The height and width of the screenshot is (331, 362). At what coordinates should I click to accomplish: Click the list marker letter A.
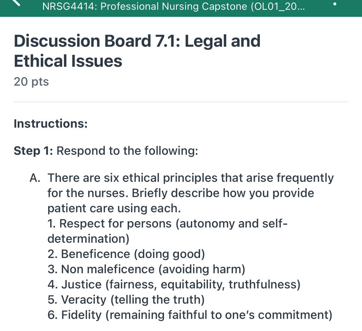pyautogui.click(x=35, y=178)
